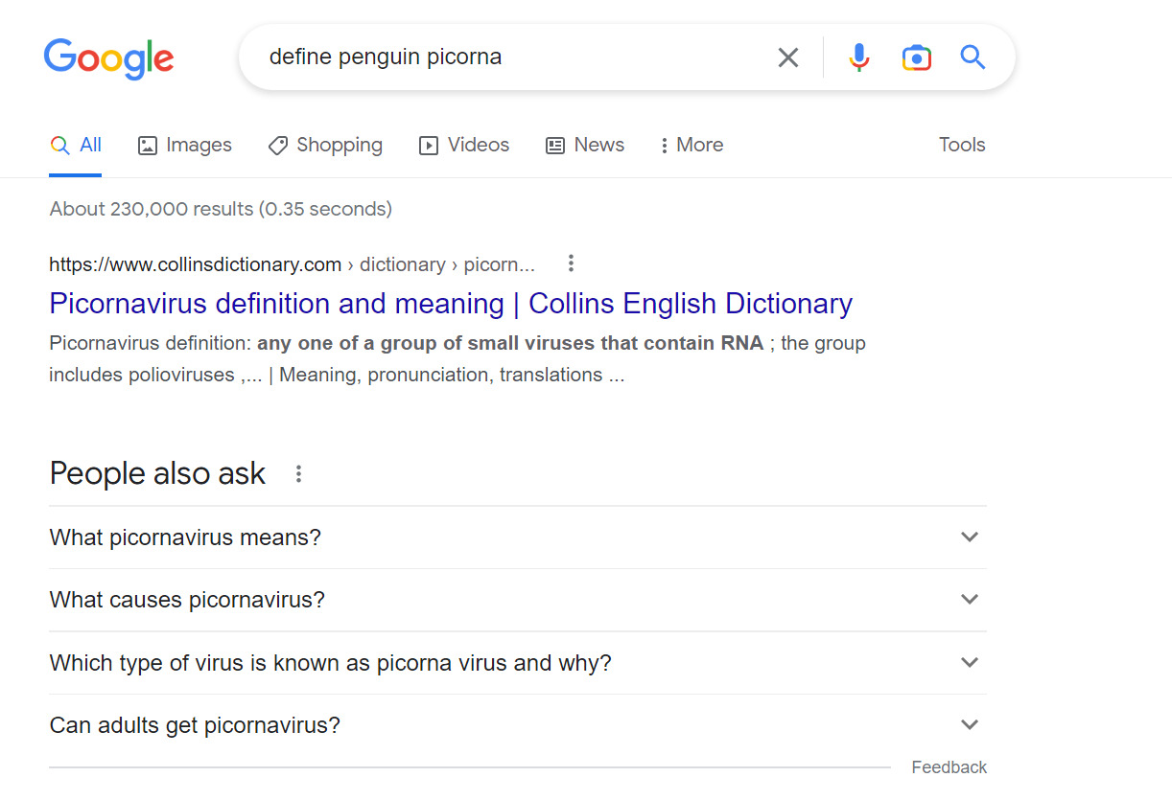Viewport: 1172px width, 800px height.
Task: Expand 'What picornavirus means?' question
Action: [970, 537]
